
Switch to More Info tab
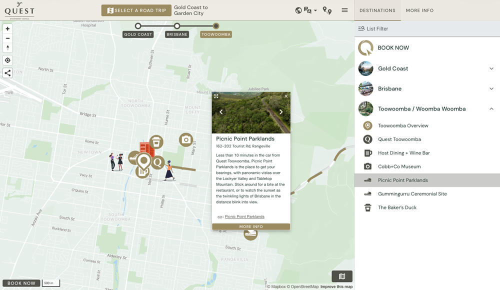[x=419, y=10]
